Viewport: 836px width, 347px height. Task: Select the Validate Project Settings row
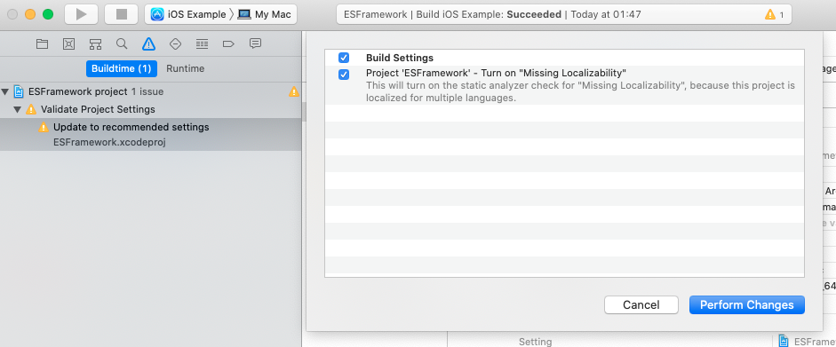pos(150,109)
